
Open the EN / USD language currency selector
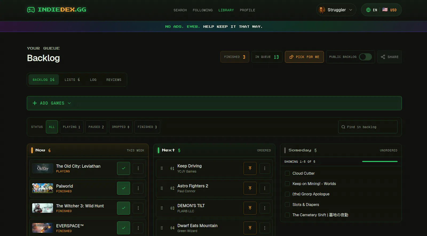click(x=381, y=10)
